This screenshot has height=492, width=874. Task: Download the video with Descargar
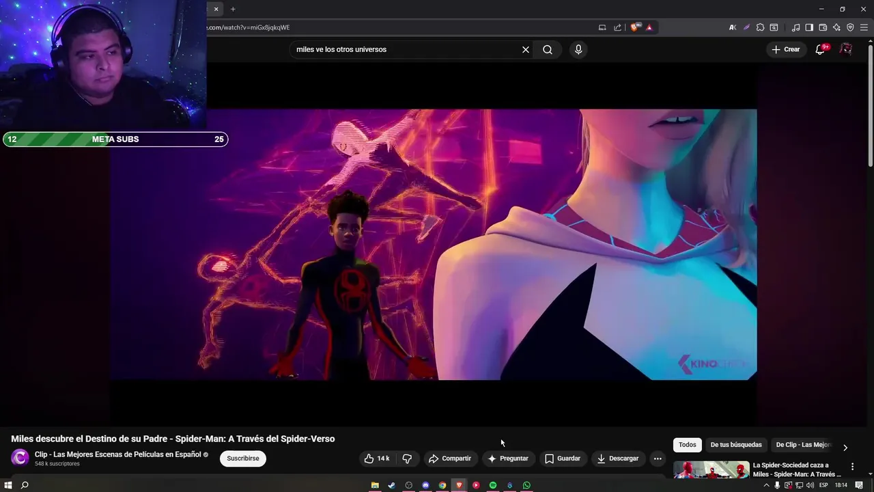pos(618,459)
